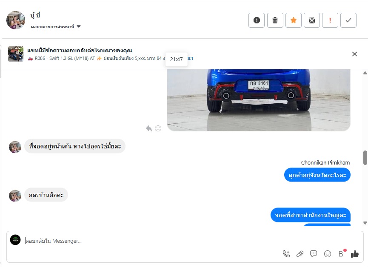Close the ad reply banner

coord(354,54)
